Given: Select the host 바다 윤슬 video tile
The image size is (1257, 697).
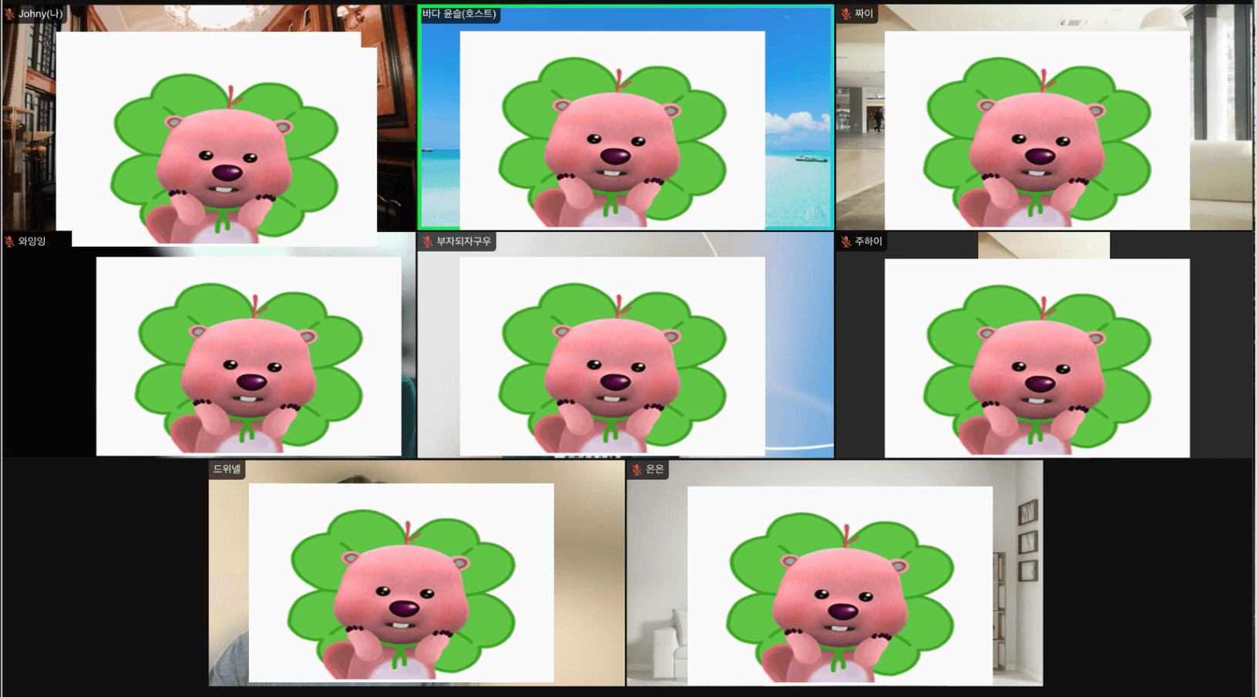Looking at the screenshot, I should pos(625,117).
